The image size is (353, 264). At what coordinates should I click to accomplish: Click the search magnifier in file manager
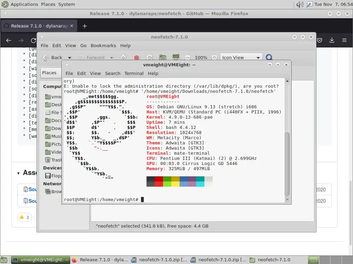269,57
